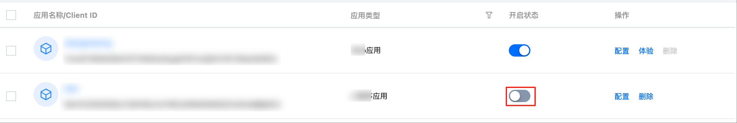Open the first app's blurred name link

(89, 43)
